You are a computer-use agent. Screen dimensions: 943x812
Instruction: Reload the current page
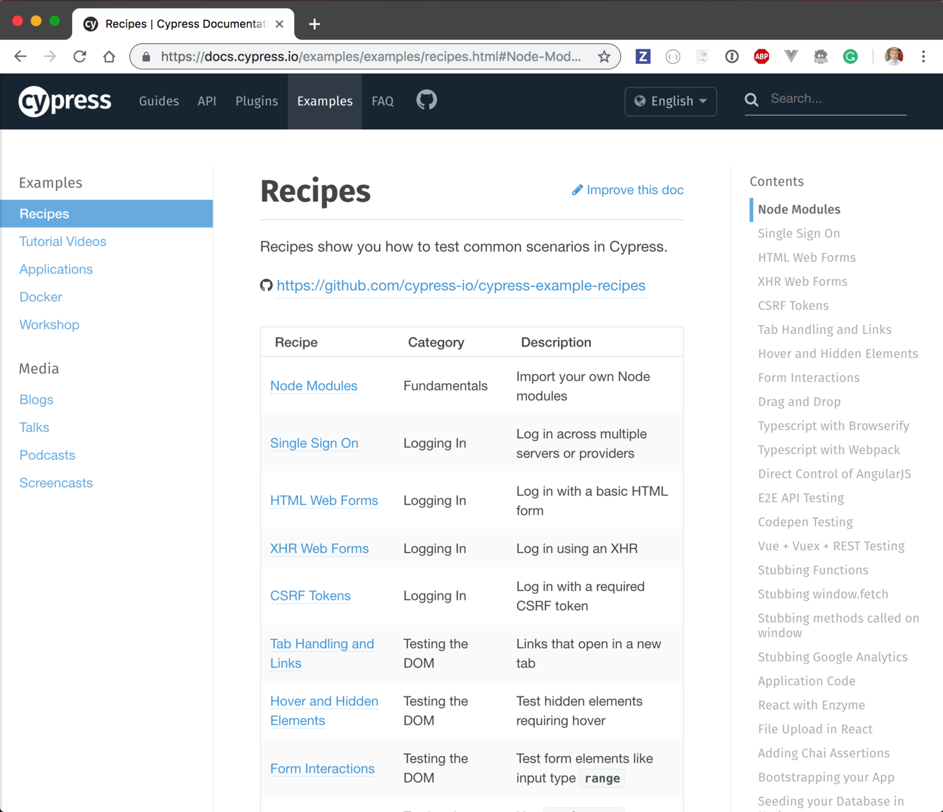tap(79, 57)
